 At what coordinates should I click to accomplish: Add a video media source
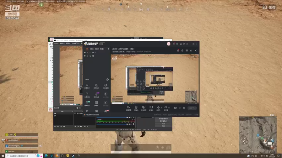[151, 108]
